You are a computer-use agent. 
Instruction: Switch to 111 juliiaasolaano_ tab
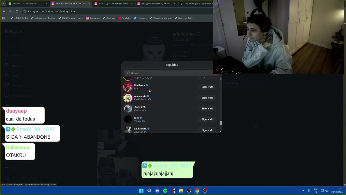click(156, 4)
